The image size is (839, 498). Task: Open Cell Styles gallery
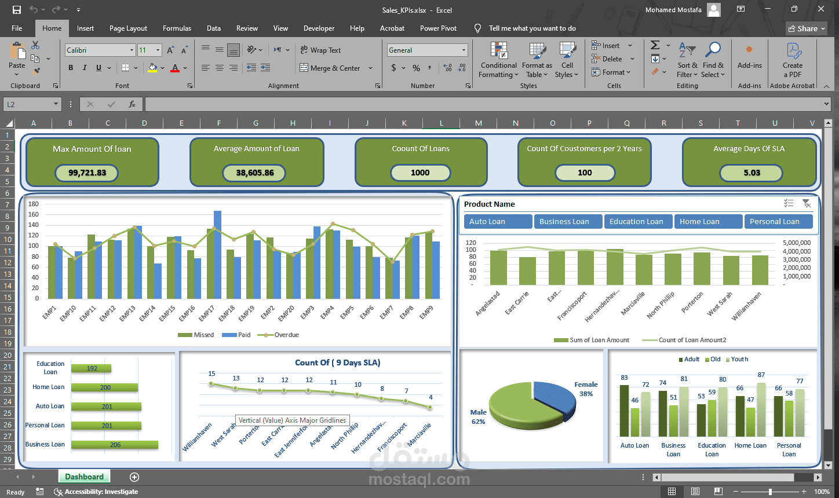pyautogui.click(x=567, y=60)
